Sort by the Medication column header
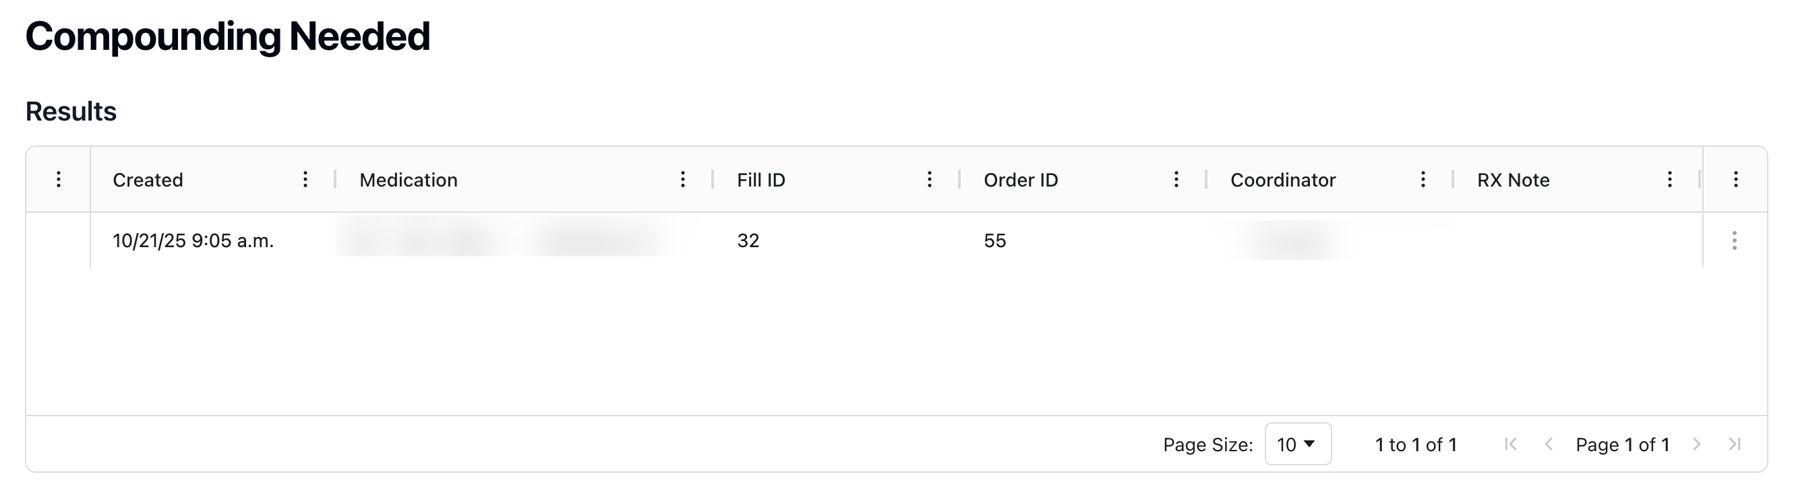 [x=408, y=180]
